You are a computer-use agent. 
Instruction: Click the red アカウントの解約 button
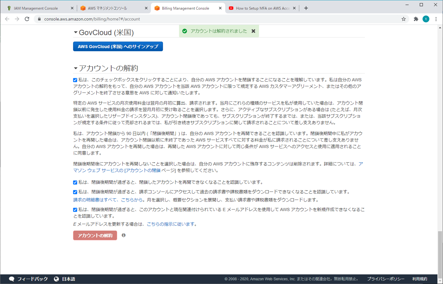click(95, 235)
